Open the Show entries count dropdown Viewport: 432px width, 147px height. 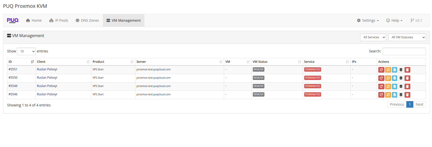click(x=26, y=51)
